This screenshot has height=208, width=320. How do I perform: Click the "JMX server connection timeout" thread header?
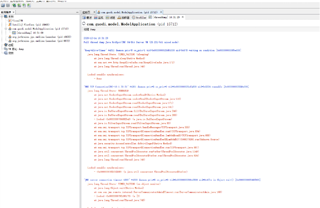click(172, 180)
